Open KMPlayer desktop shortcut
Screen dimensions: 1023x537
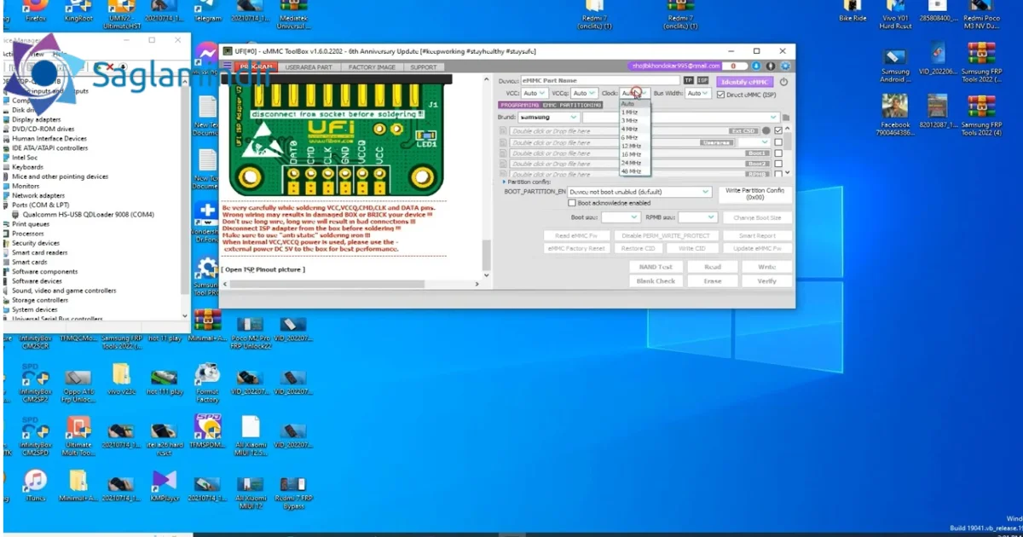163,487
